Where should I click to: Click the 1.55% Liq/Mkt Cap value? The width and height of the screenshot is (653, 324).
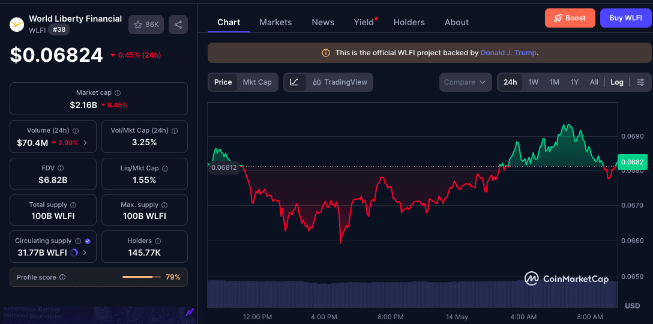(x=145, y=181)
